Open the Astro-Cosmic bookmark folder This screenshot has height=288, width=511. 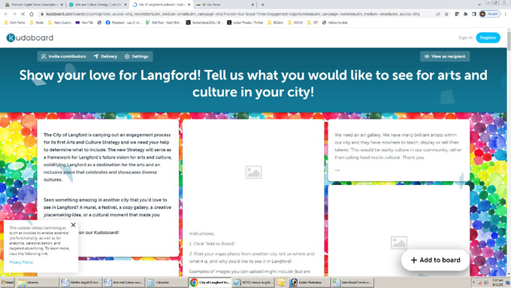tap(59, 23)
